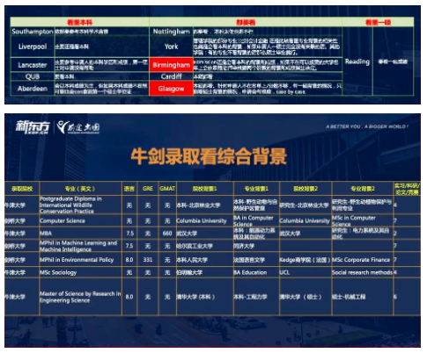Click the MSc Corporate Finance cell
The height and width of the screenshot is (353, 427).
tap(362, 260)
